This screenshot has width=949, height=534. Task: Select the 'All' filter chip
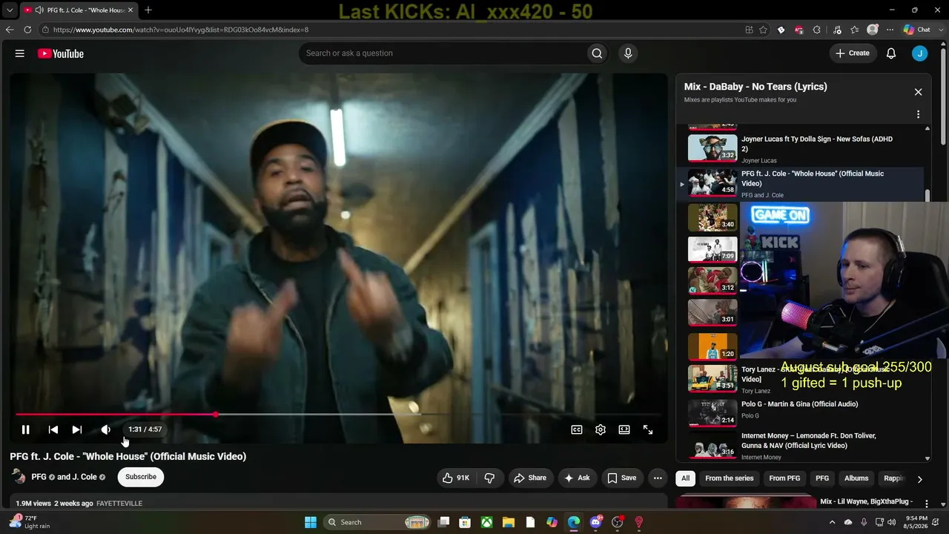pos(686,478)
